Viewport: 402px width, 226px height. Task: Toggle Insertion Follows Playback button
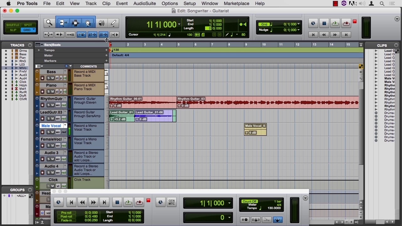point(114,35)
